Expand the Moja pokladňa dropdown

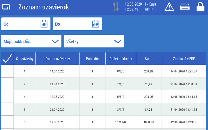tap(31, 41)
